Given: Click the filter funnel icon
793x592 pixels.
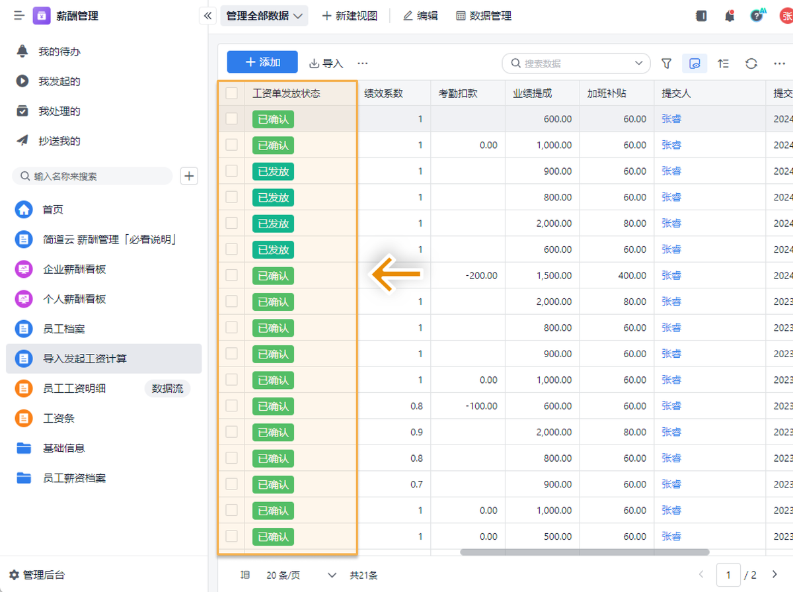Looking at the screenshot, I should [x=666, y=63].
